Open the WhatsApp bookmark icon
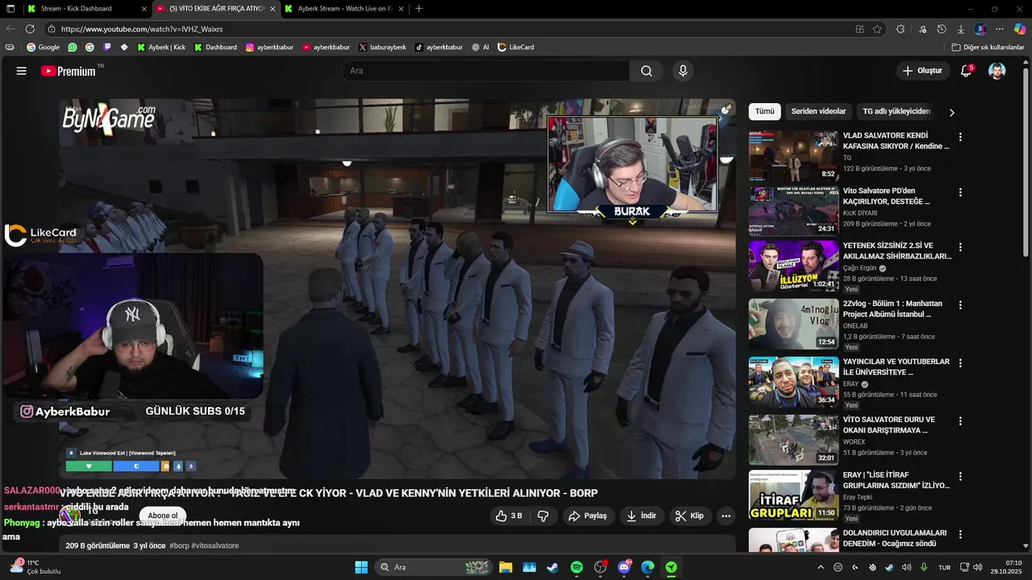The width and height of the screenshot is (1032, 580). pyautogui.click(x=73, y=48)
